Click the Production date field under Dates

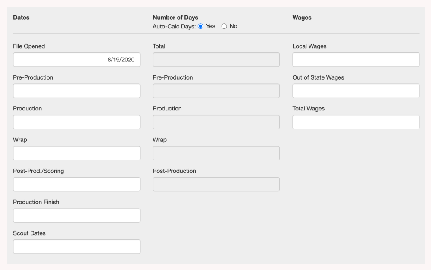point(76,122)
